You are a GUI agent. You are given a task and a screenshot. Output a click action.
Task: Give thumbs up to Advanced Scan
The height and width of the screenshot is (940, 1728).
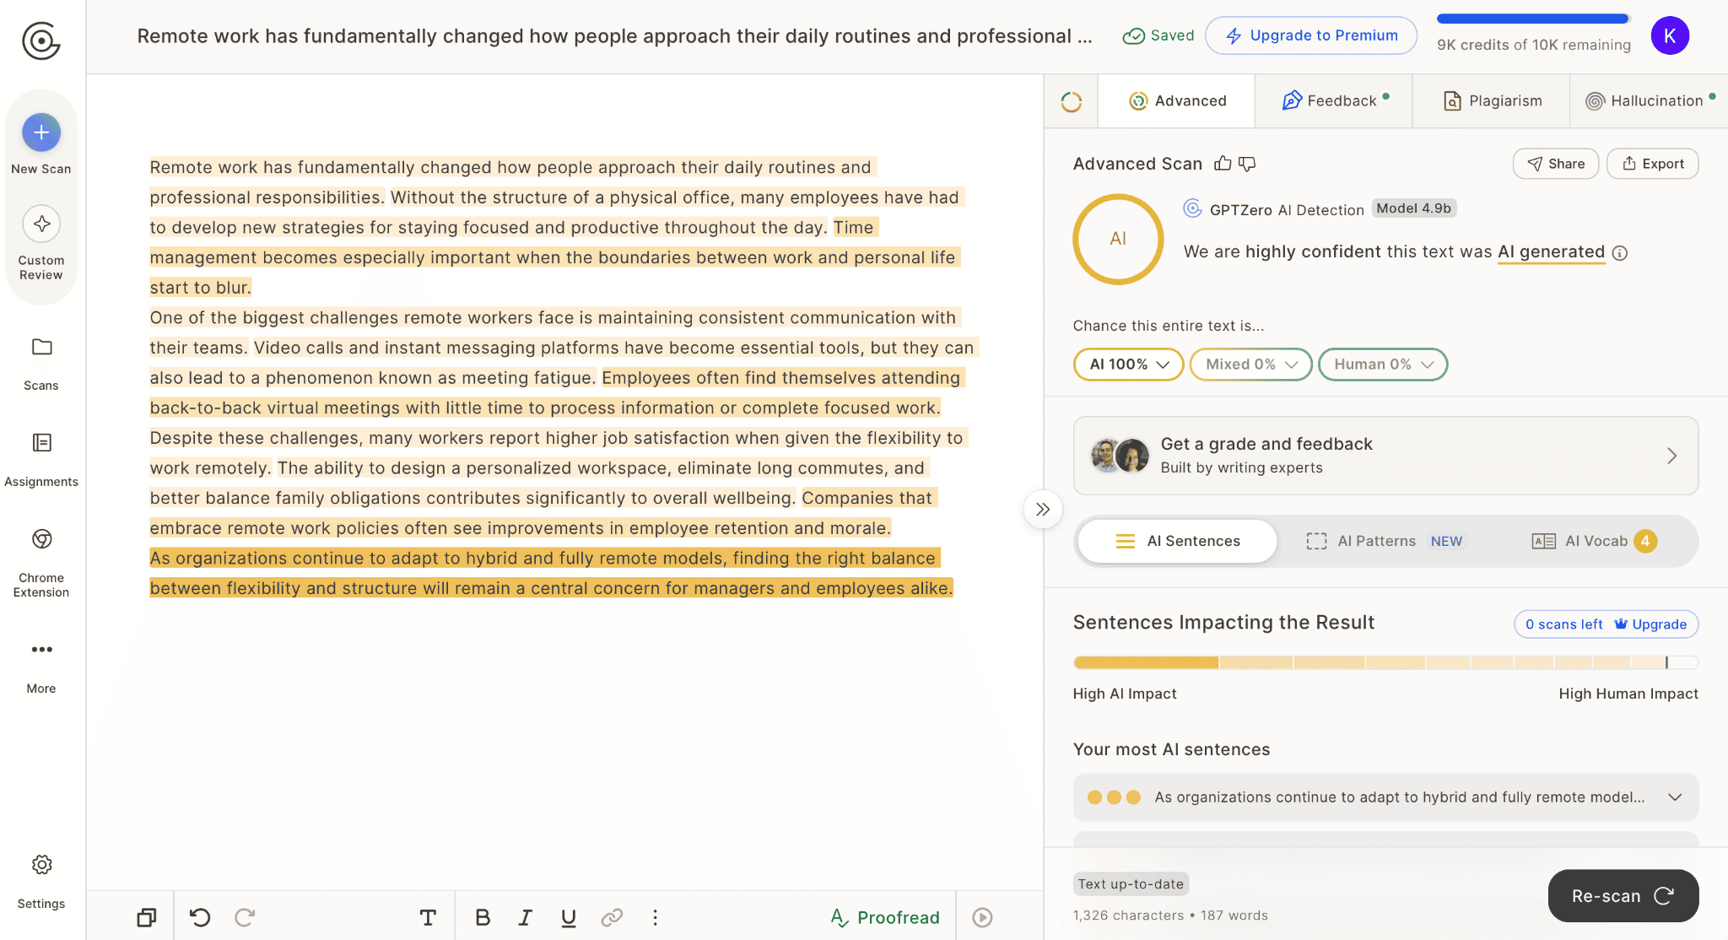[x=1223, y=164]
